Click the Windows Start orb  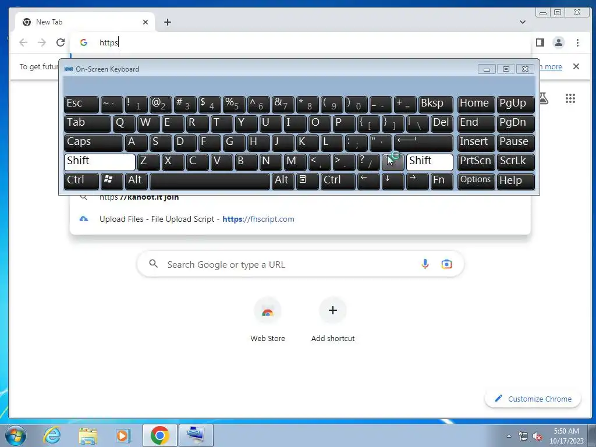15,435
